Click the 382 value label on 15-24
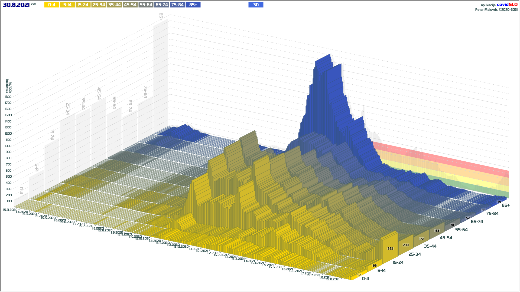 click(390, 248)
